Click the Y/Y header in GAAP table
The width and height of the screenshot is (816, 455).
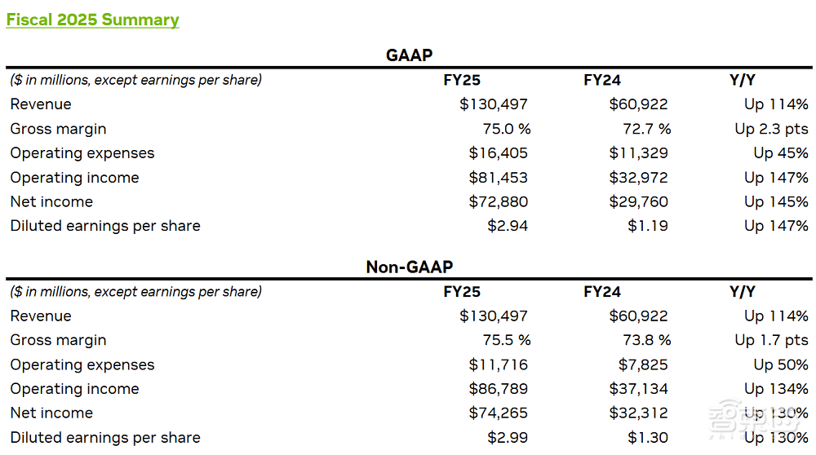[x=743, y=80]
